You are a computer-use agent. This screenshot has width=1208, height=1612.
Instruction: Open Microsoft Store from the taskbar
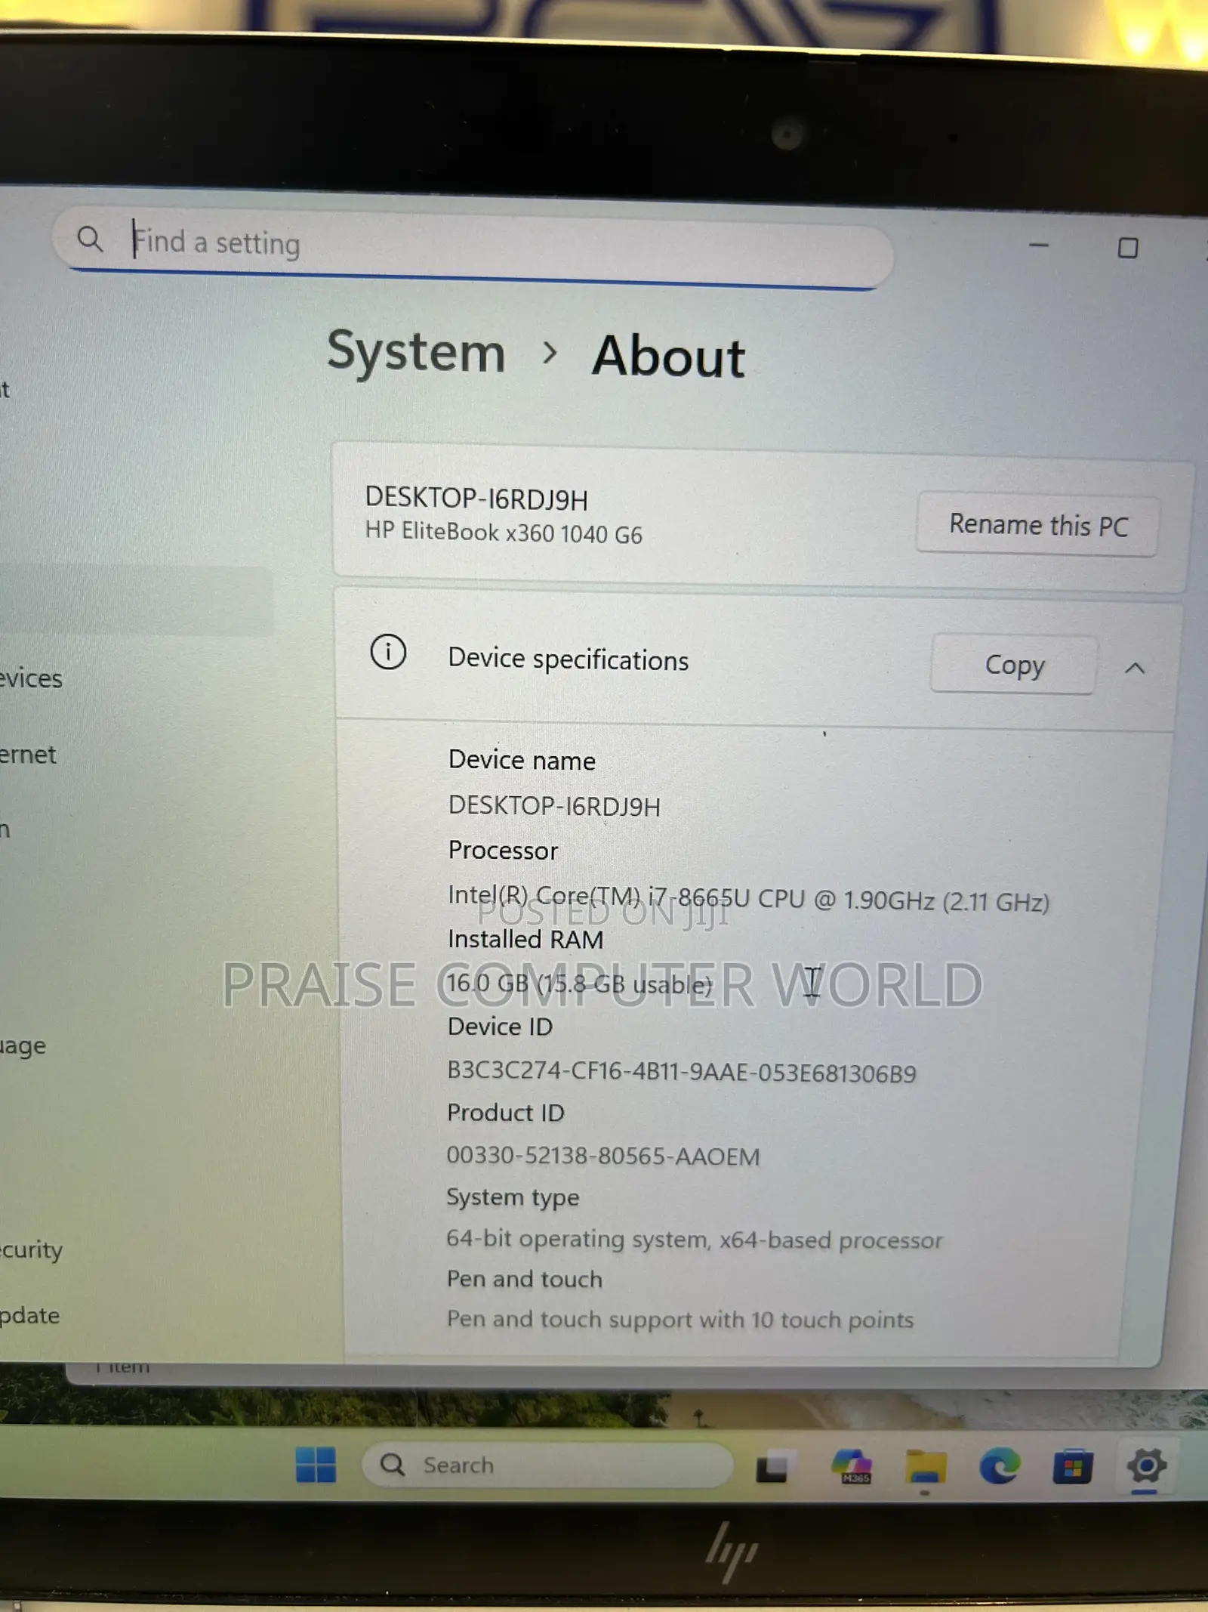pyautogui.click(x=1072, y=1467)
